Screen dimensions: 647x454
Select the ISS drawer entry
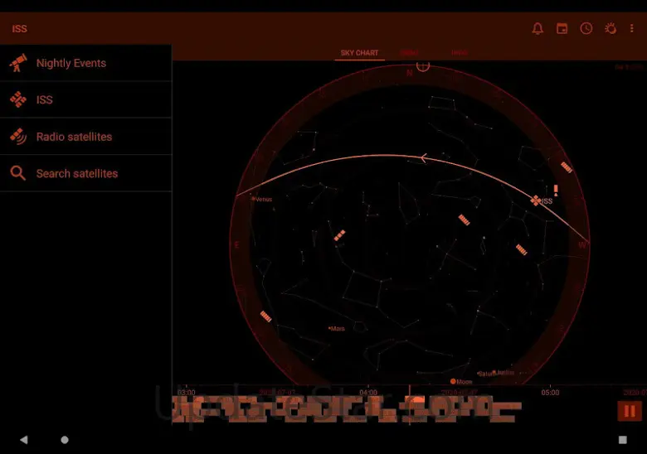pyautogui.click(x=85, y=99)
